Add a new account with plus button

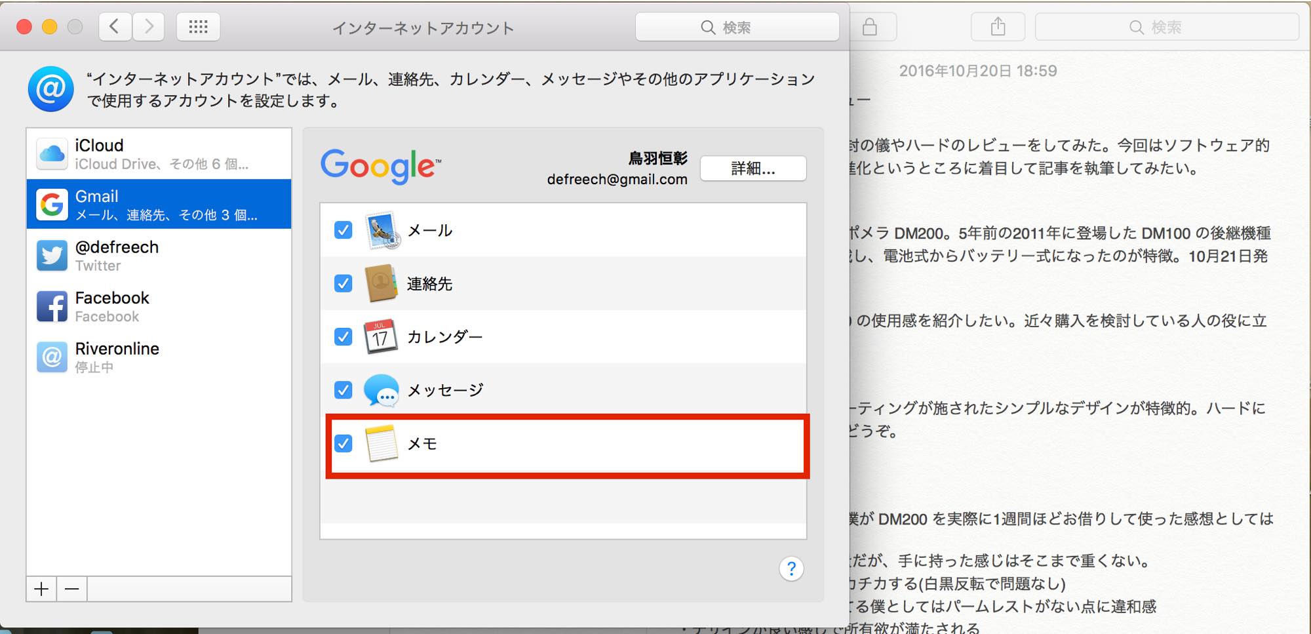pos(41,589)
